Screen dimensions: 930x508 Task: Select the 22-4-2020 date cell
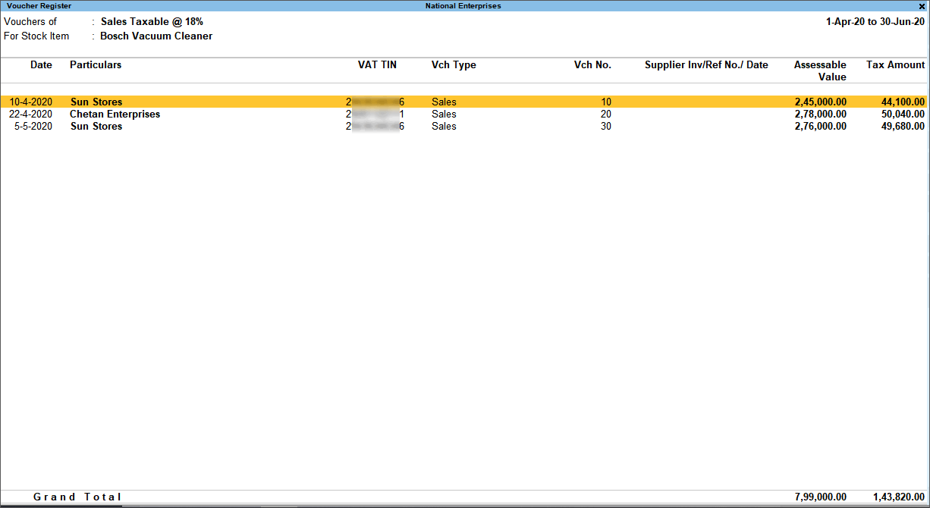[30, 114]
